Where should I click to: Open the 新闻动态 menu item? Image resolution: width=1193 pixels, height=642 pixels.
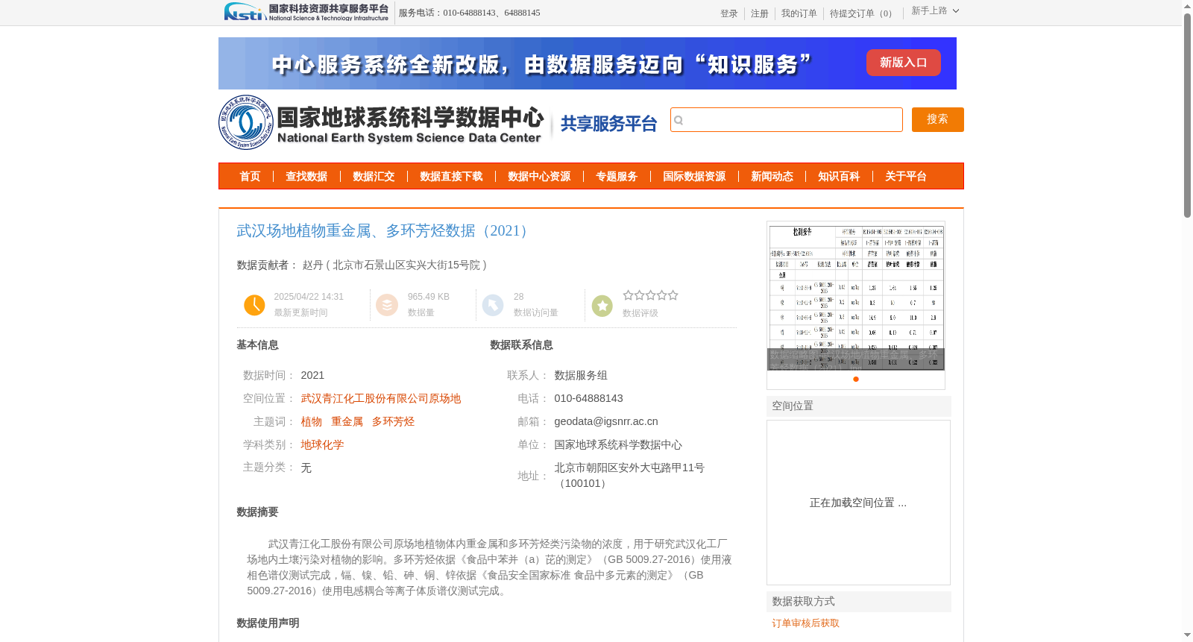pos(772,177)
